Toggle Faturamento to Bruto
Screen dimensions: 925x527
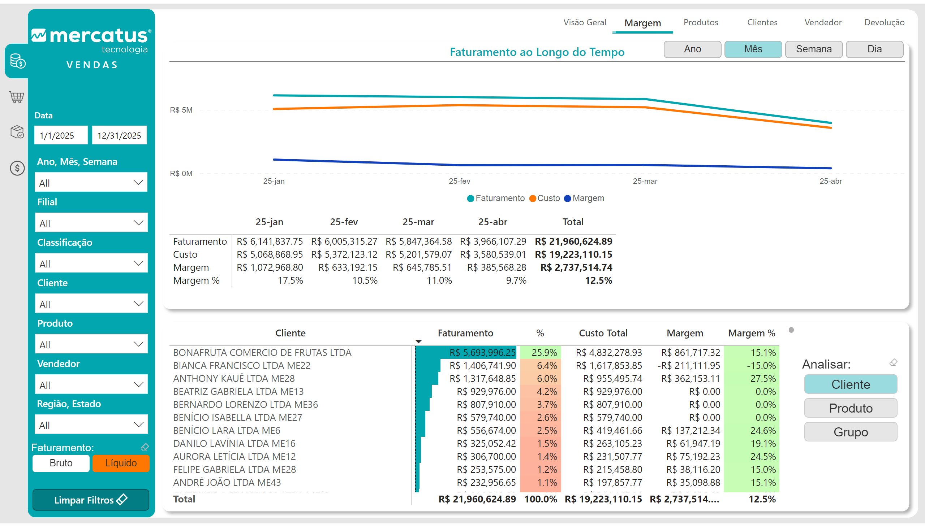[x=61, y=463]
